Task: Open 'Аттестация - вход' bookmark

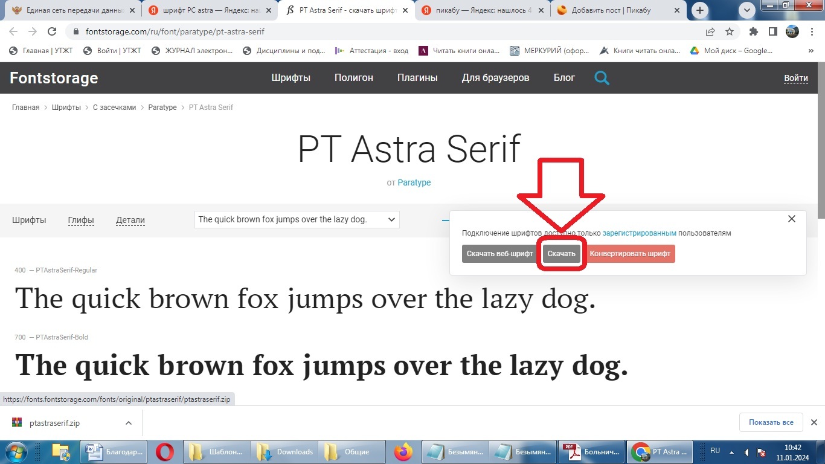Action: (372, 51)
